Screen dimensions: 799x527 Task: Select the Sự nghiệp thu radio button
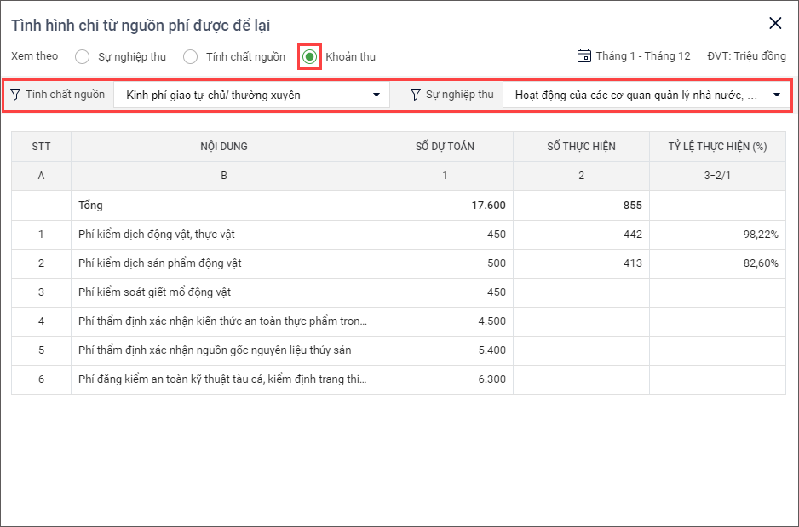click(x=82, y=57)
